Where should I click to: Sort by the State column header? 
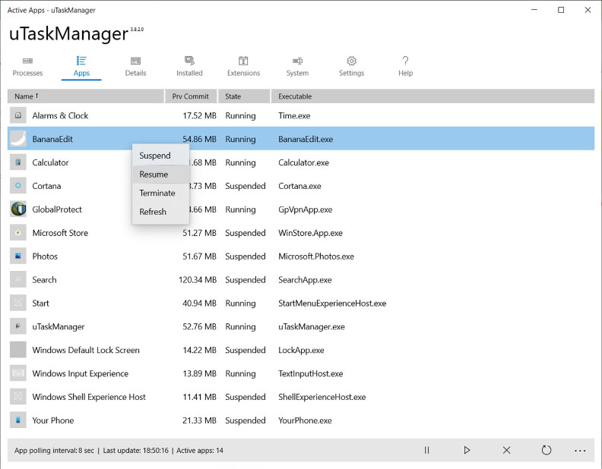click(244, 96)
